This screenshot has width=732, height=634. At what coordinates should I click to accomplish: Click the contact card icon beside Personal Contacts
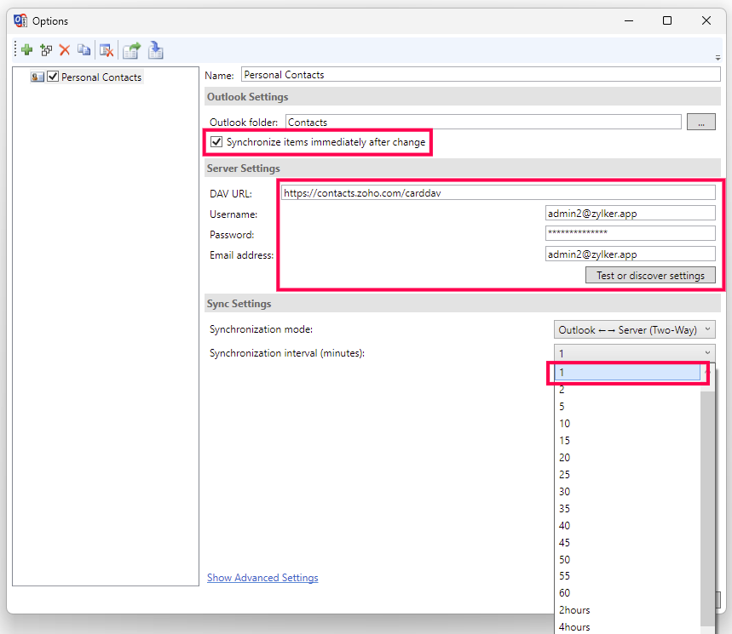(x=37, y=77)
